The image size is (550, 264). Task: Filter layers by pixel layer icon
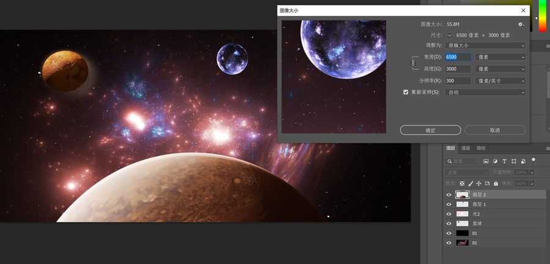(x=486, y=162)
